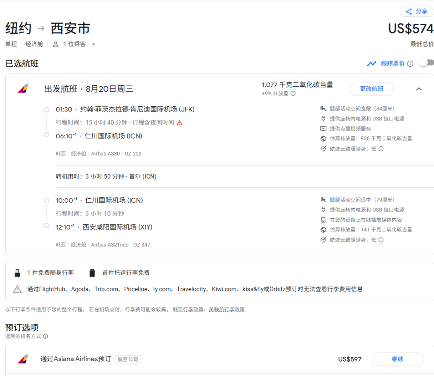This screenshot has width=434, height=376.
Task: Click info icon beside +9% 排放量
Action: (293, 93)
